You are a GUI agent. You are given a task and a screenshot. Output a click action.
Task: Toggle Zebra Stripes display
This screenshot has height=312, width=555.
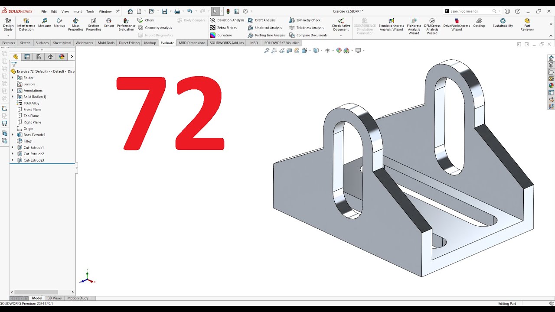223,28
